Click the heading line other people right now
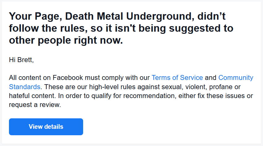 pos(66,40)
